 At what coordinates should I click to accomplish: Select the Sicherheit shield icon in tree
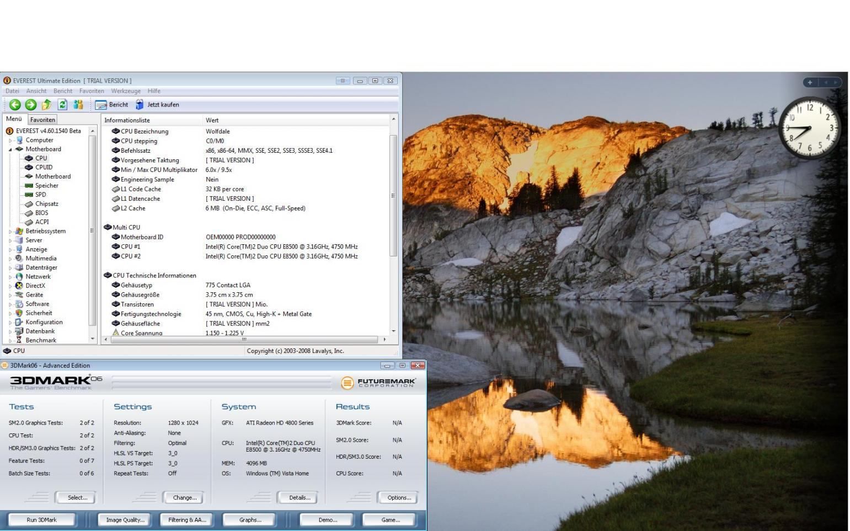pos(19,313)
